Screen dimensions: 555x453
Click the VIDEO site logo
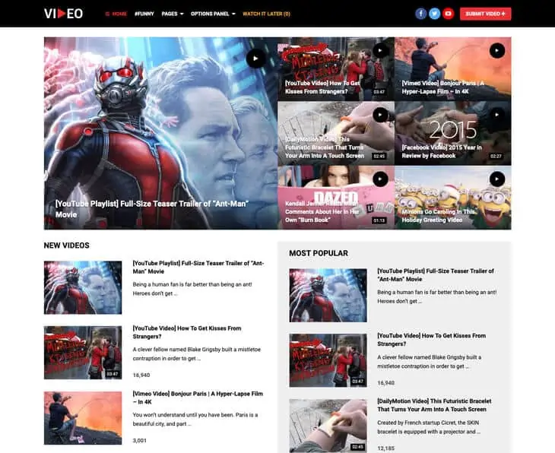coord(63,14)
